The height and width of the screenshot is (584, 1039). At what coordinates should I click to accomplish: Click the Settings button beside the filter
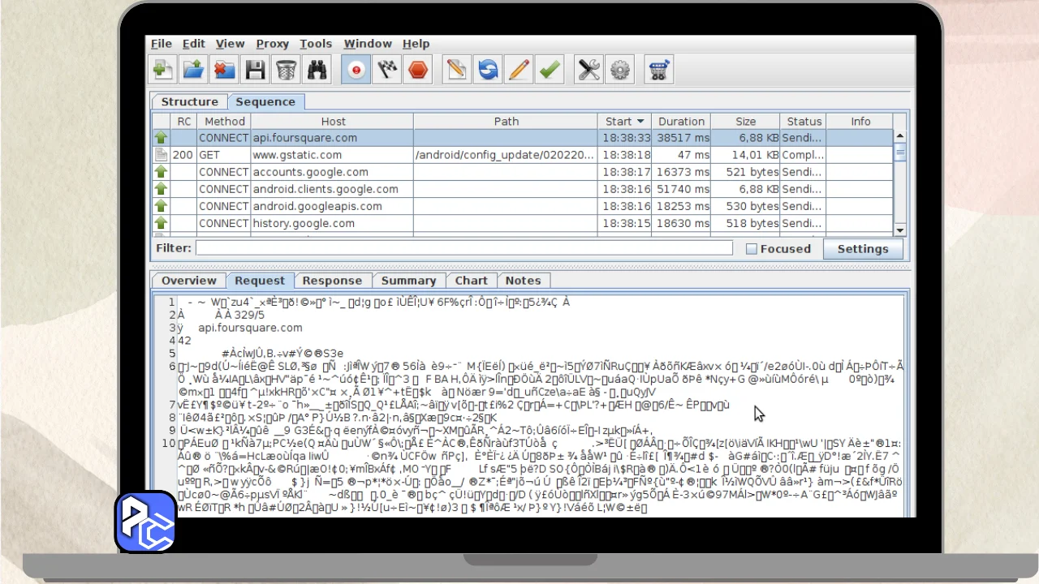click(x=862, y=249)
